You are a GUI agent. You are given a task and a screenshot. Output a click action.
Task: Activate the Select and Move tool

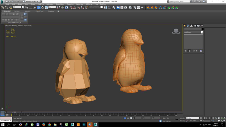(39, 7)
